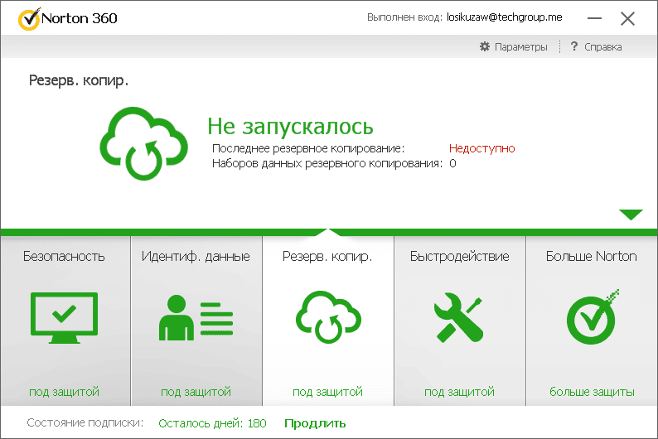Image resolution: width=658 pixels, height=439 pixels.
Task: Click под защитой under Быстродействие
Action: (459, 392)
